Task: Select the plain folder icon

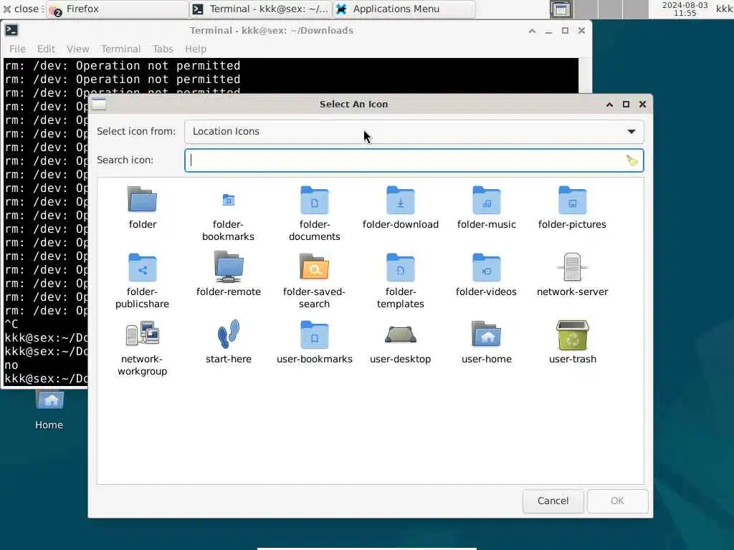Action: click(143, 200)
